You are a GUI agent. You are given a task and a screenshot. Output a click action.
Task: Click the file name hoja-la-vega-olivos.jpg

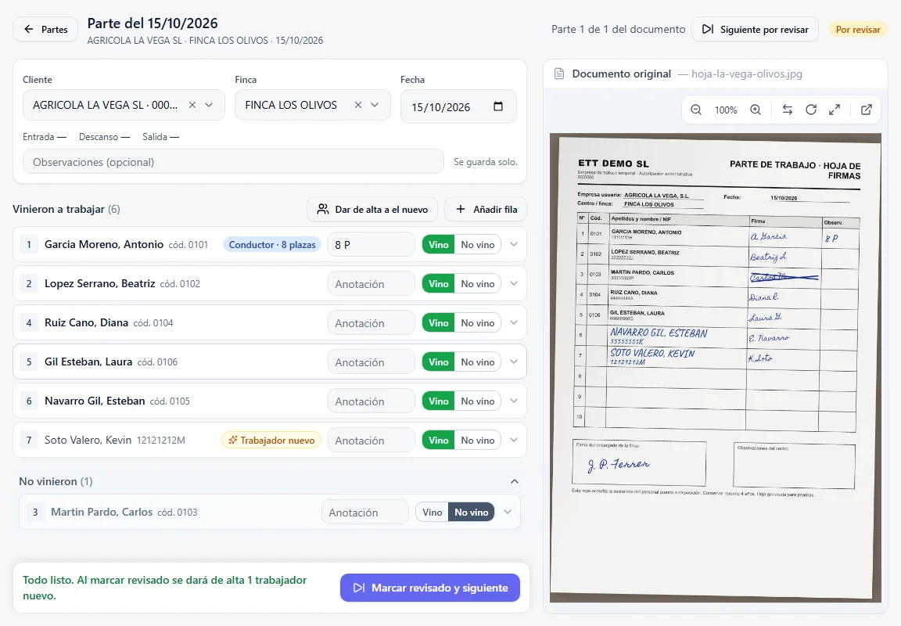746,74
